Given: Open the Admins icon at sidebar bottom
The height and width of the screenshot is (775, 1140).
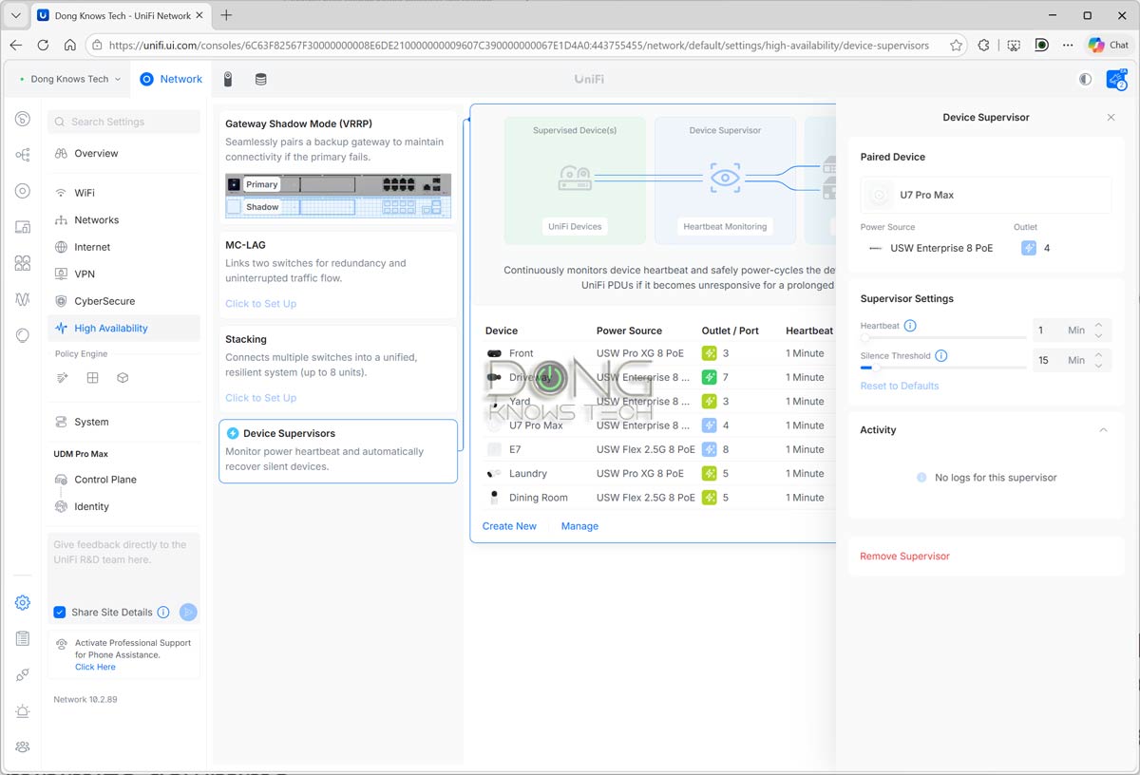Looking at the screenshot, I should tap(21, 747).
